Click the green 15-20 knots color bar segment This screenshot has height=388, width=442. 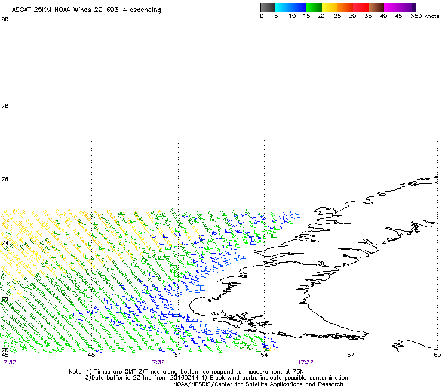pos(314,7)
